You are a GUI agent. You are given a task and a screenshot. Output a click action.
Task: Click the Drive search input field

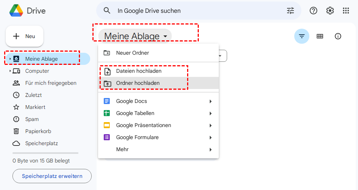[x=196, y=11]
